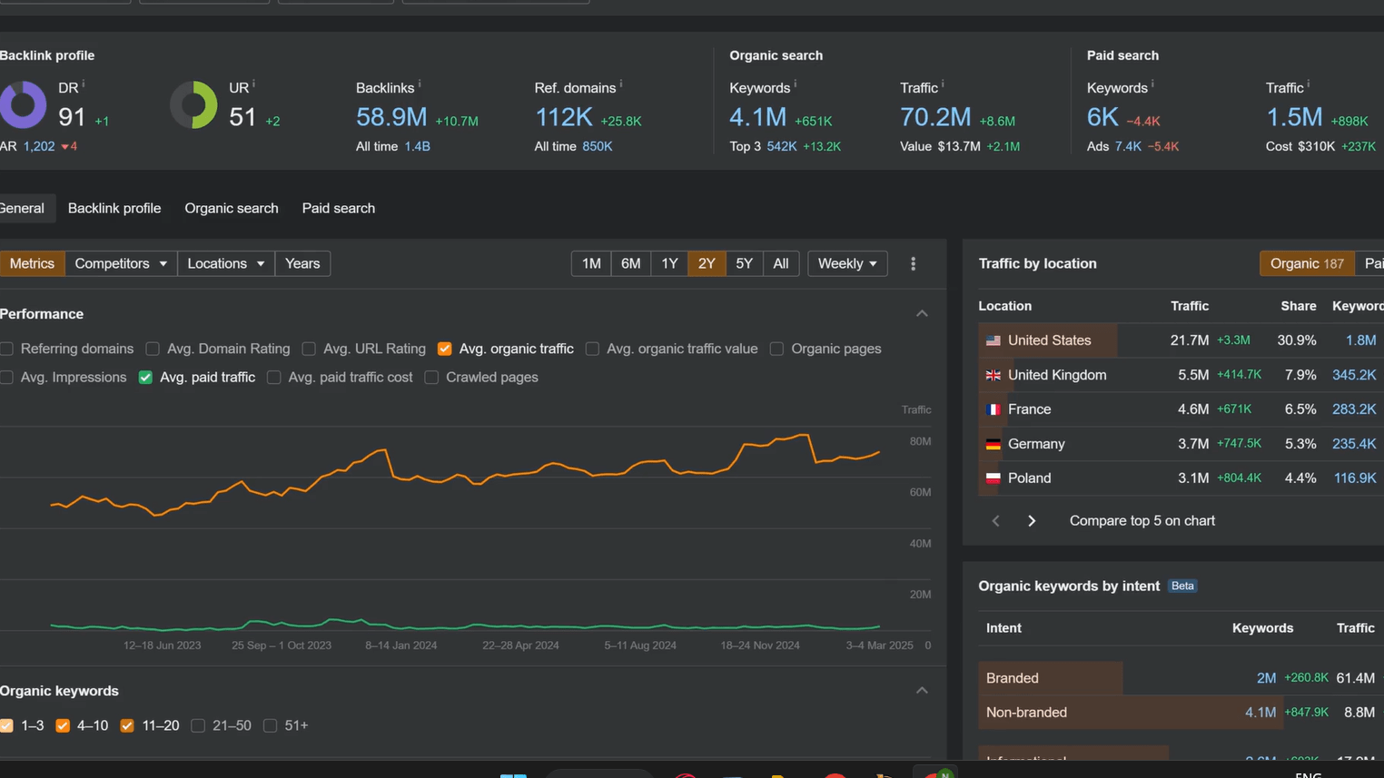
Task: Open the Competitors dropdown
Action: coord(121,263)
